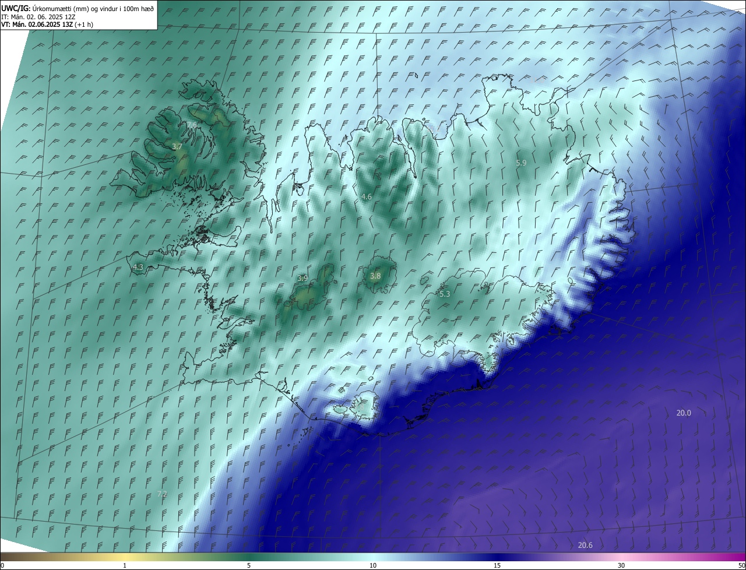Click the color scale tick label 10

point(373,566)
